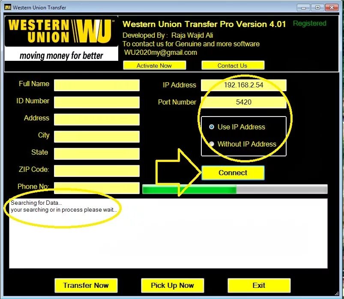This screenshot has width=344, height=299.
Task: Focus the Full Name input field
Action: pyautogui.click(x=97, y=85)
